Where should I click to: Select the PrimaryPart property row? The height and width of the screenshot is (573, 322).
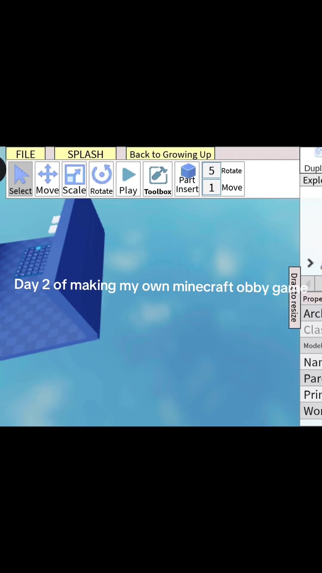(x=311, y=394)
